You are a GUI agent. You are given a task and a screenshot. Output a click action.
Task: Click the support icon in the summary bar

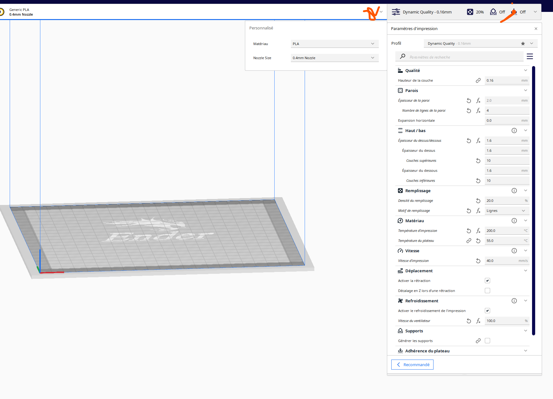coord(493,12)
